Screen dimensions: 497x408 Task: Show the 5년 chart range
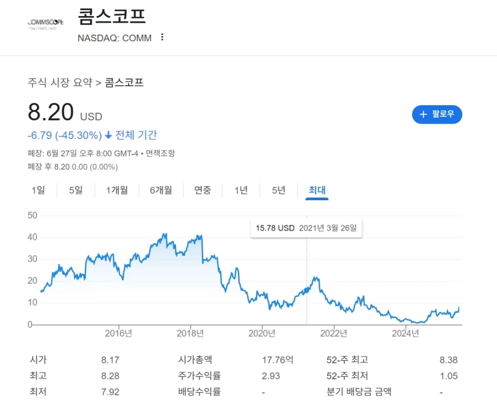pos(279,190)
